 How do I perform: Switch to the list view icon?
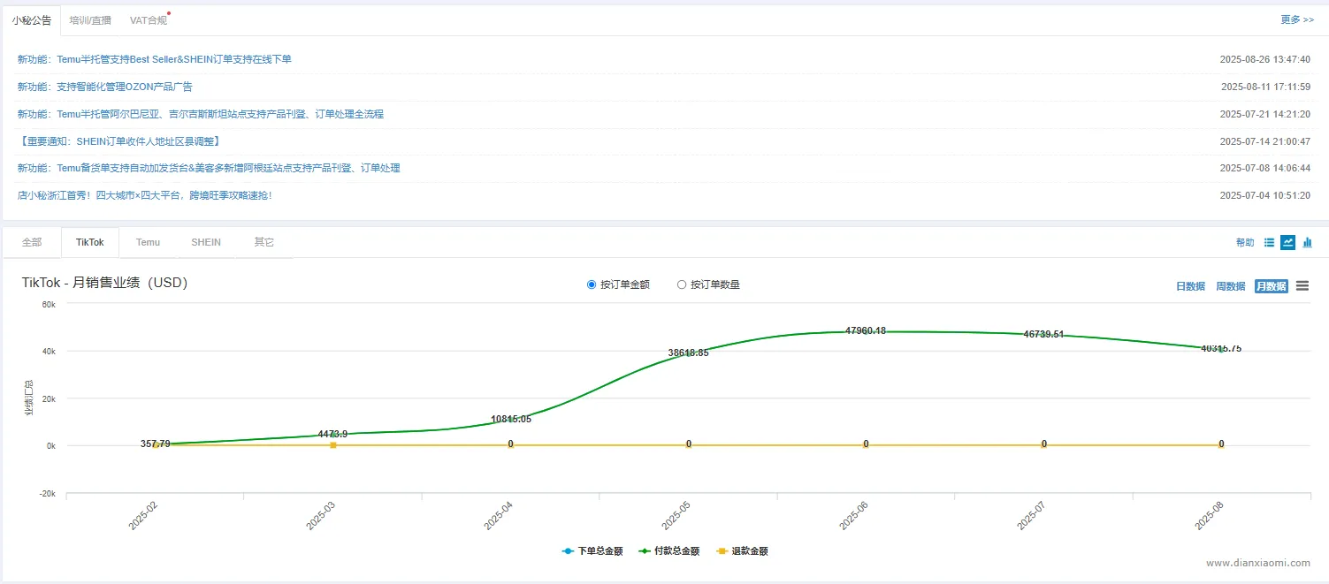pyautogui.click(x=1269, y=242)
